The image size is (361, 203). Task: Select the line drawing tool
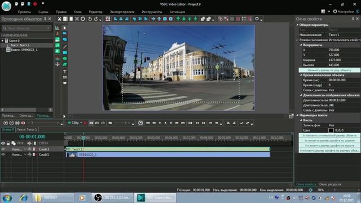(65, 47)
